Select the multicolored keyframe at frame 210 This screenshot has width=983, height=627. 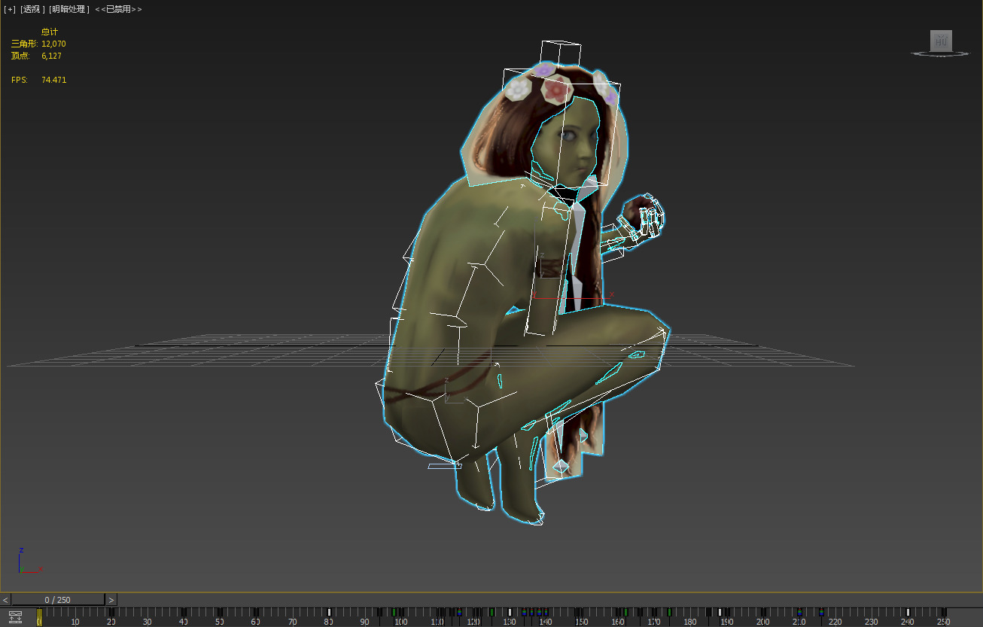pyautogui.click(x=799, y=613)
